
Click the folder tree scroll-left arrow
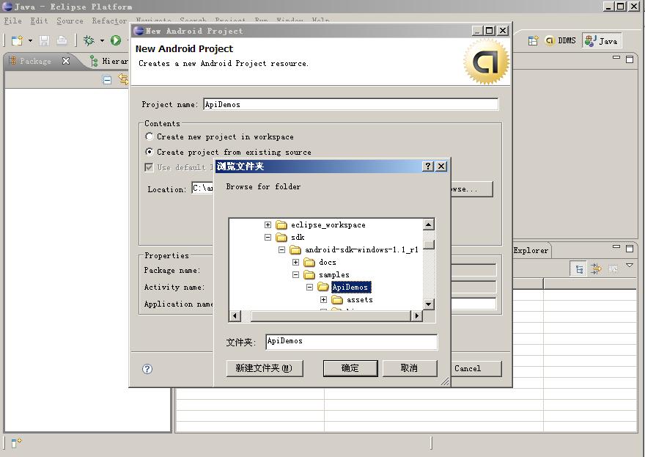pos(235,315)
